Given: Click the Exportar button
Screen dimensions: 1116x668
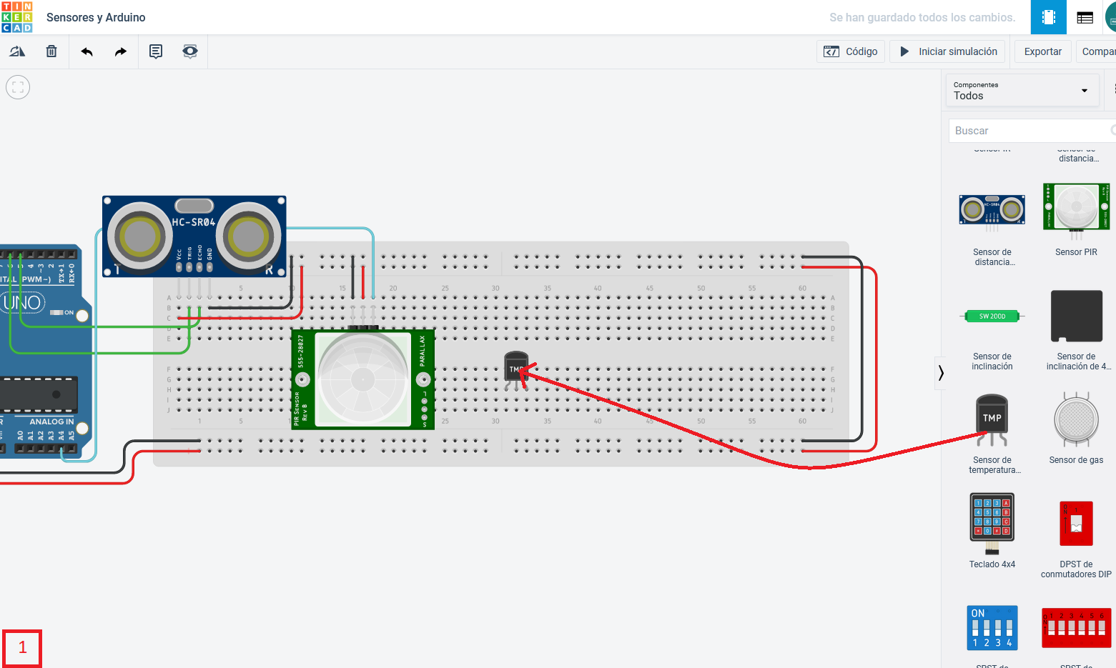Looking at the screenshot, I should coord(1042,51).
